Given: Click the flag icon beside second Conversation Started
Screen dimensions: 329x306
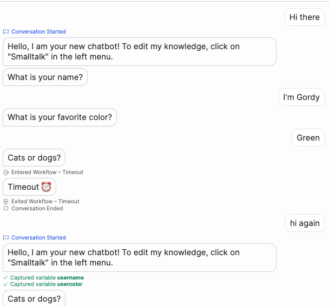Looking at the screenshot, I should [6, 238].
